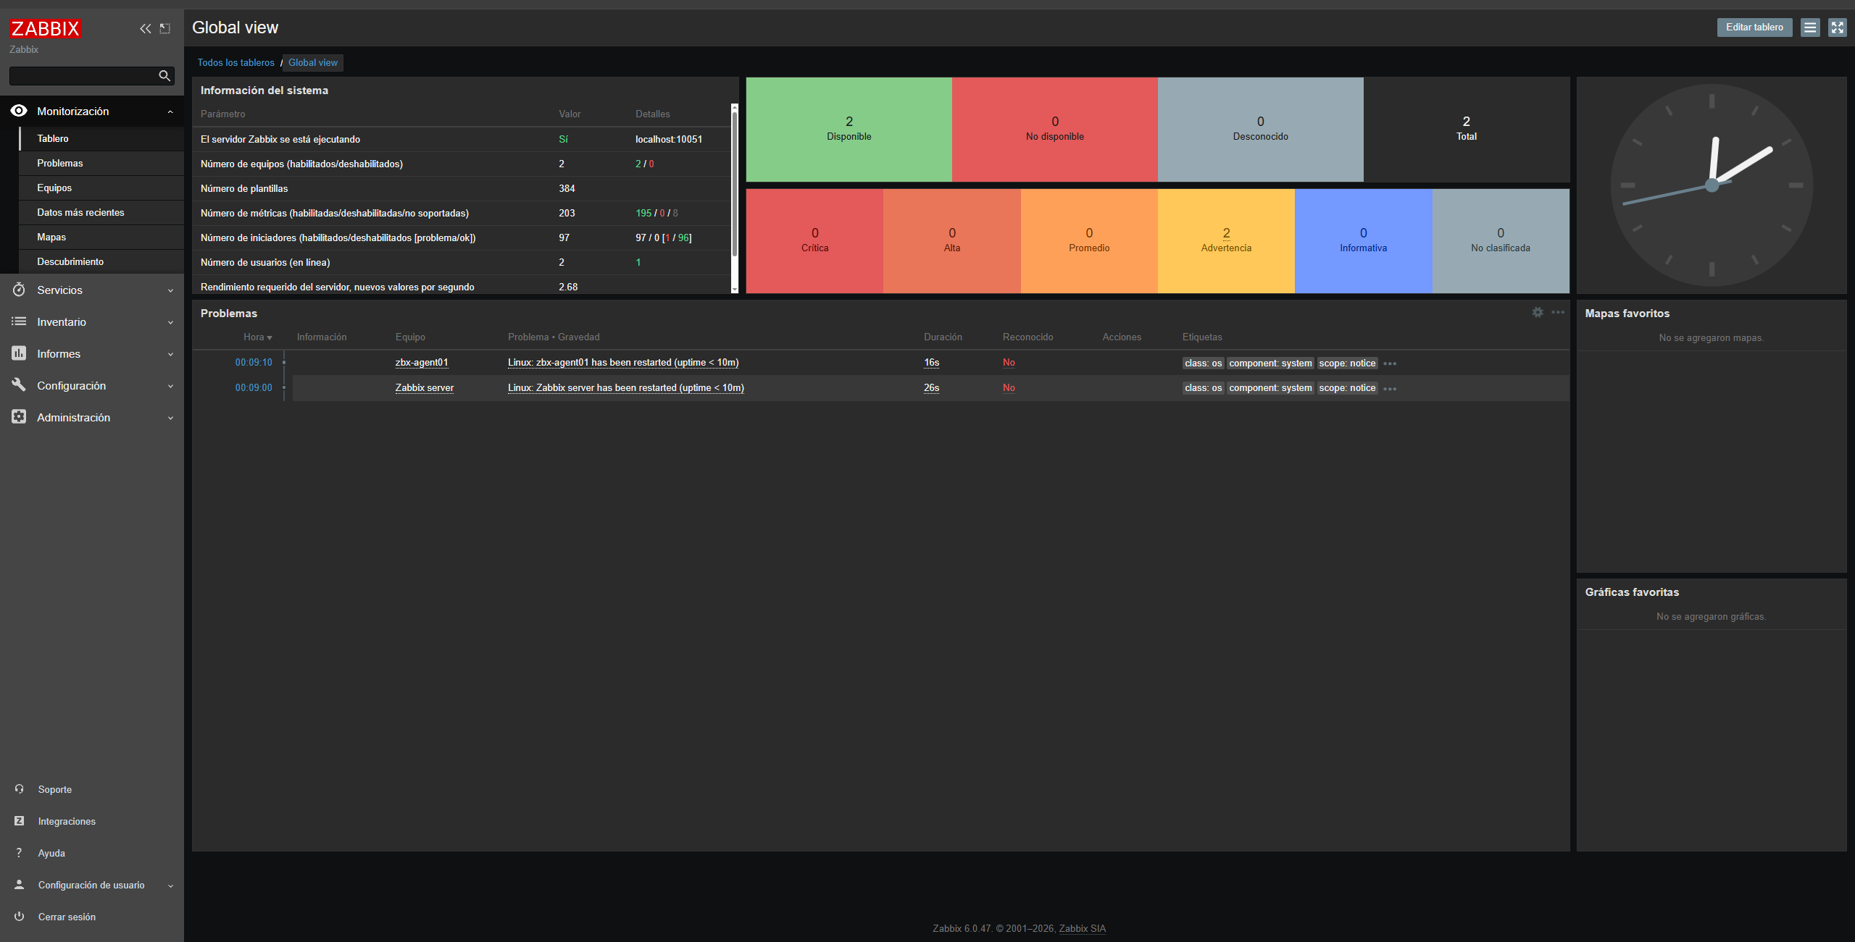
Task: Open the dashboard hamburger actions menu
Action: tap(1810, 28)
